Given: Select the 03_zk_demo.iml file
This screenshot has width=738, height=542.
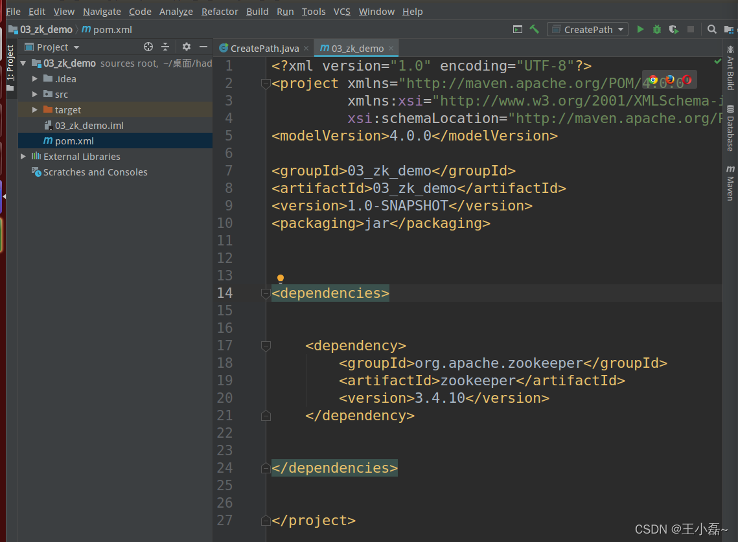Looking at the screenshot, I should click(x=89, y=126).
